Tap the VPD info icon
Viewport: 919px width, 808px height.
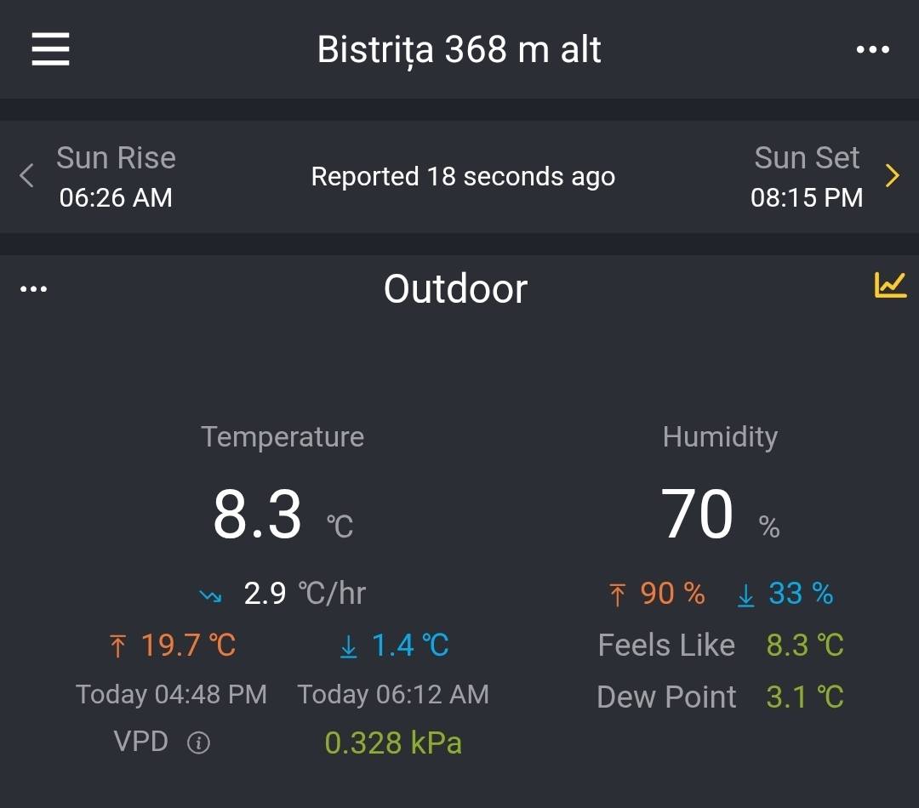coord(198,743)
